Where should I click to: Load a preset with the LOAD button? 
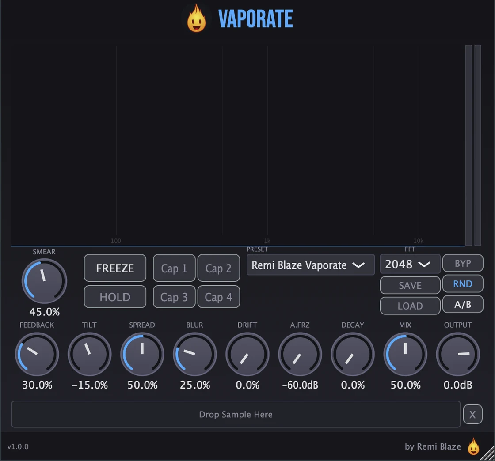point(410,306)
